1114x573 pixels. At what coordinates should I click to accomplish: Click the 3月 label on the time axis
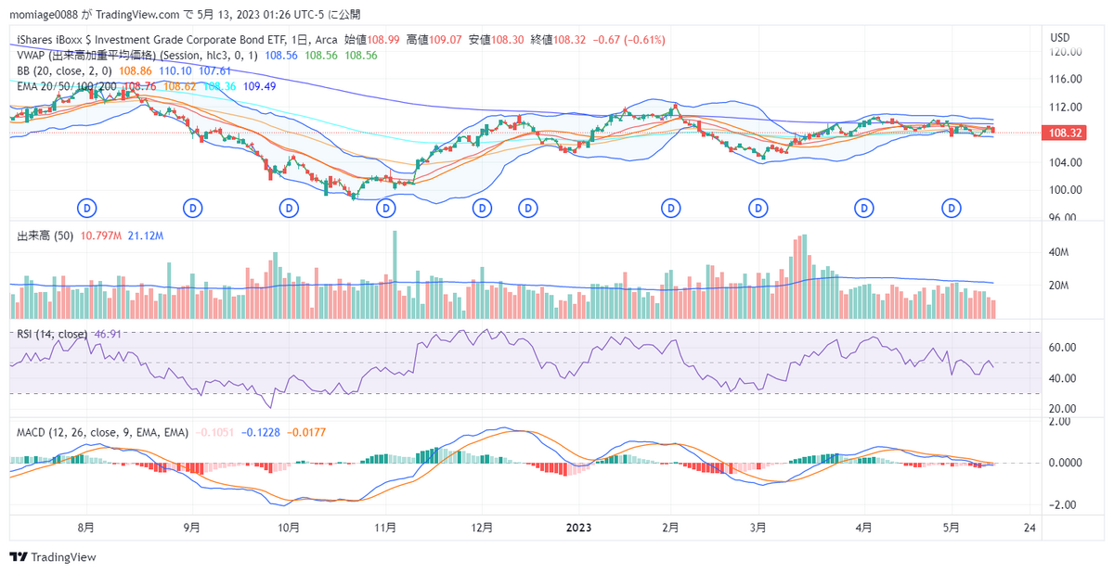click(758, 528)
